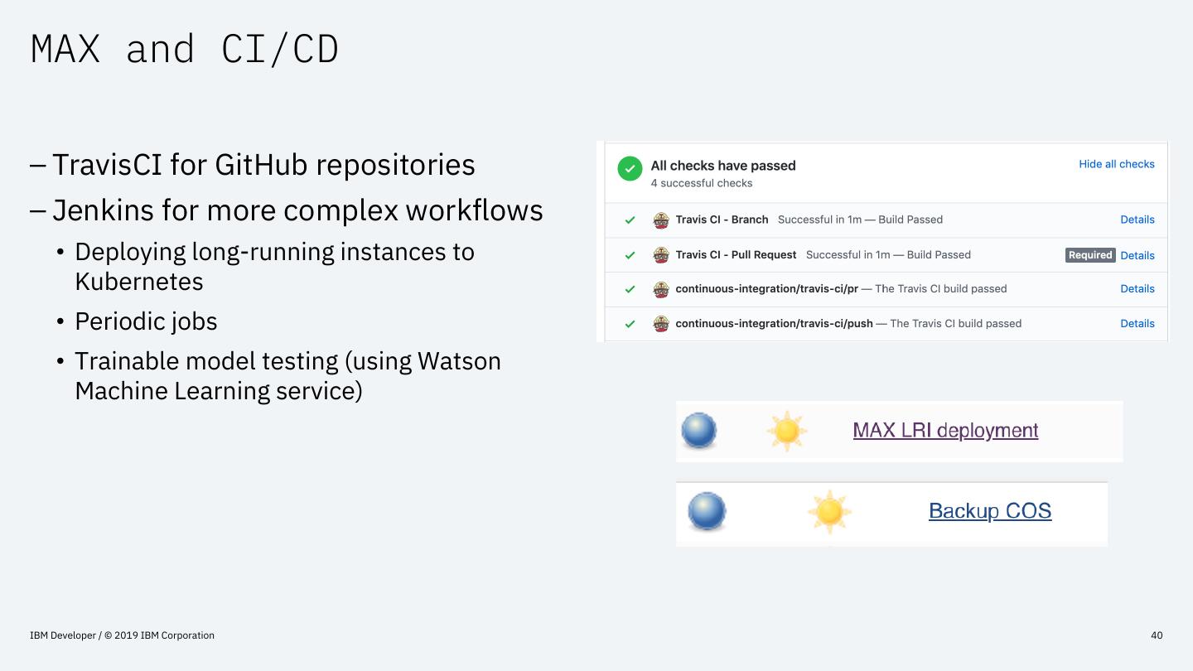This screenshot has height=671, width=1193.
Task: Click blue status ball beside MAX LRI deployment
Action: click(698, 431)
